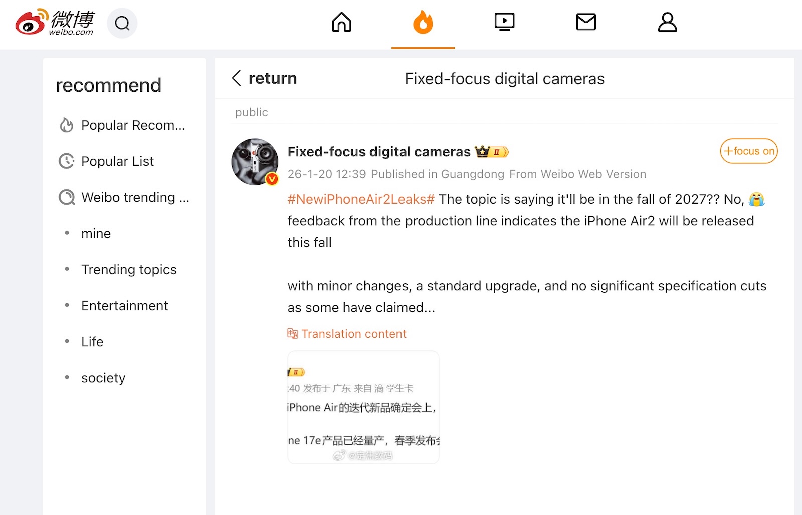
Task: Select the Entertainment category
Action: [124, 306]
